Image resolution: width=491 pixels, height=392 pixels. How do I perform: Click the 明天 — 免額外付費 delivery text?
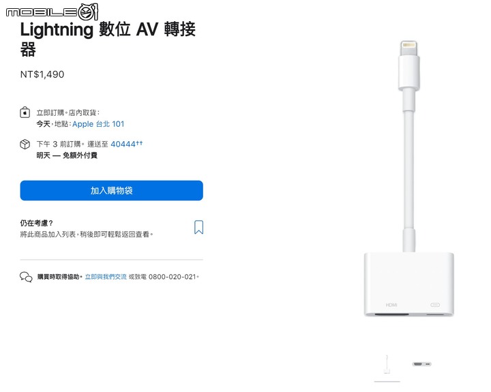67,155
